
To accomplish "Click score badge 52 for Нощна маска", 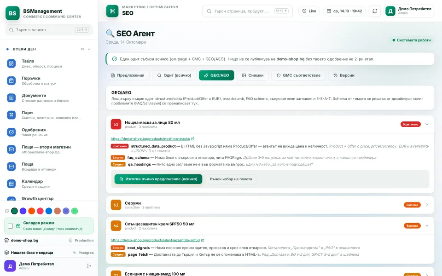I will point(116,124).
